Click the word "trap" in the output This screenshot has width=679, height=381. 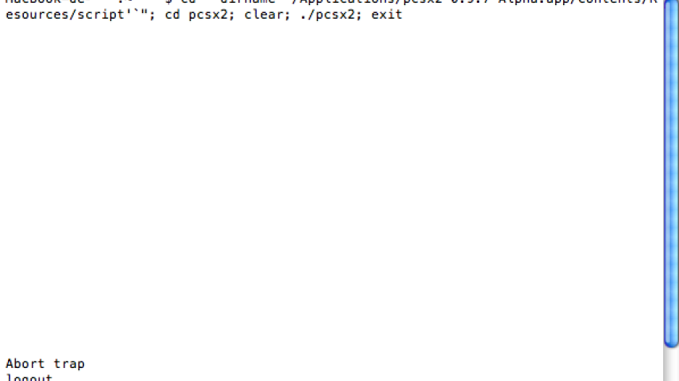(x=69, y=364)
